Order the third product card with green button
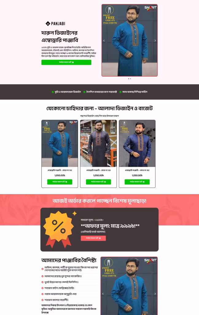Screen dimensions: 199x315 [x=137, y=182]
